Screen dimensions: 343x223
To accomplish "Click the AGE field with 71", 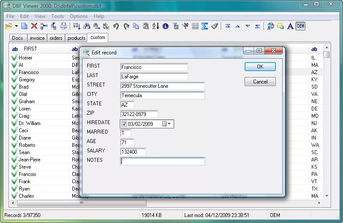I will pos(127,142).
